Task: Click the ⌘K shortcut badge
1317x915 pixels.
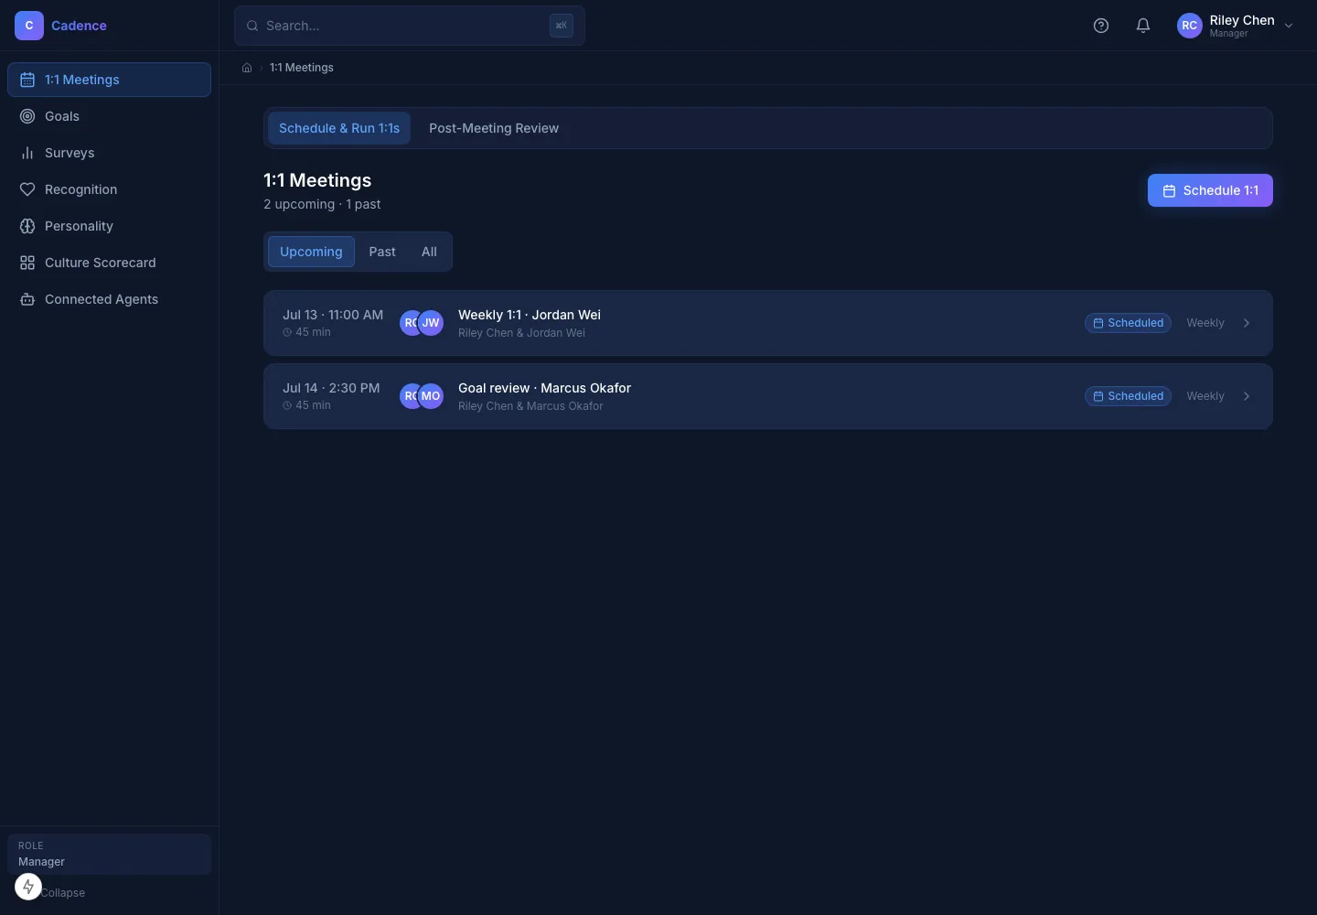Action: tap(562, 26)
